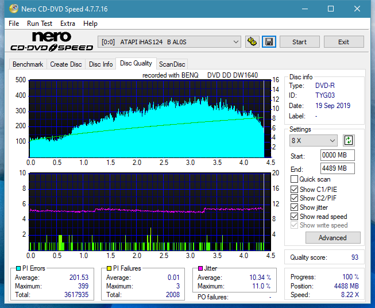Click the Position value 4488 MB
This screenshot has width=375, height=308.
point(346,286)
